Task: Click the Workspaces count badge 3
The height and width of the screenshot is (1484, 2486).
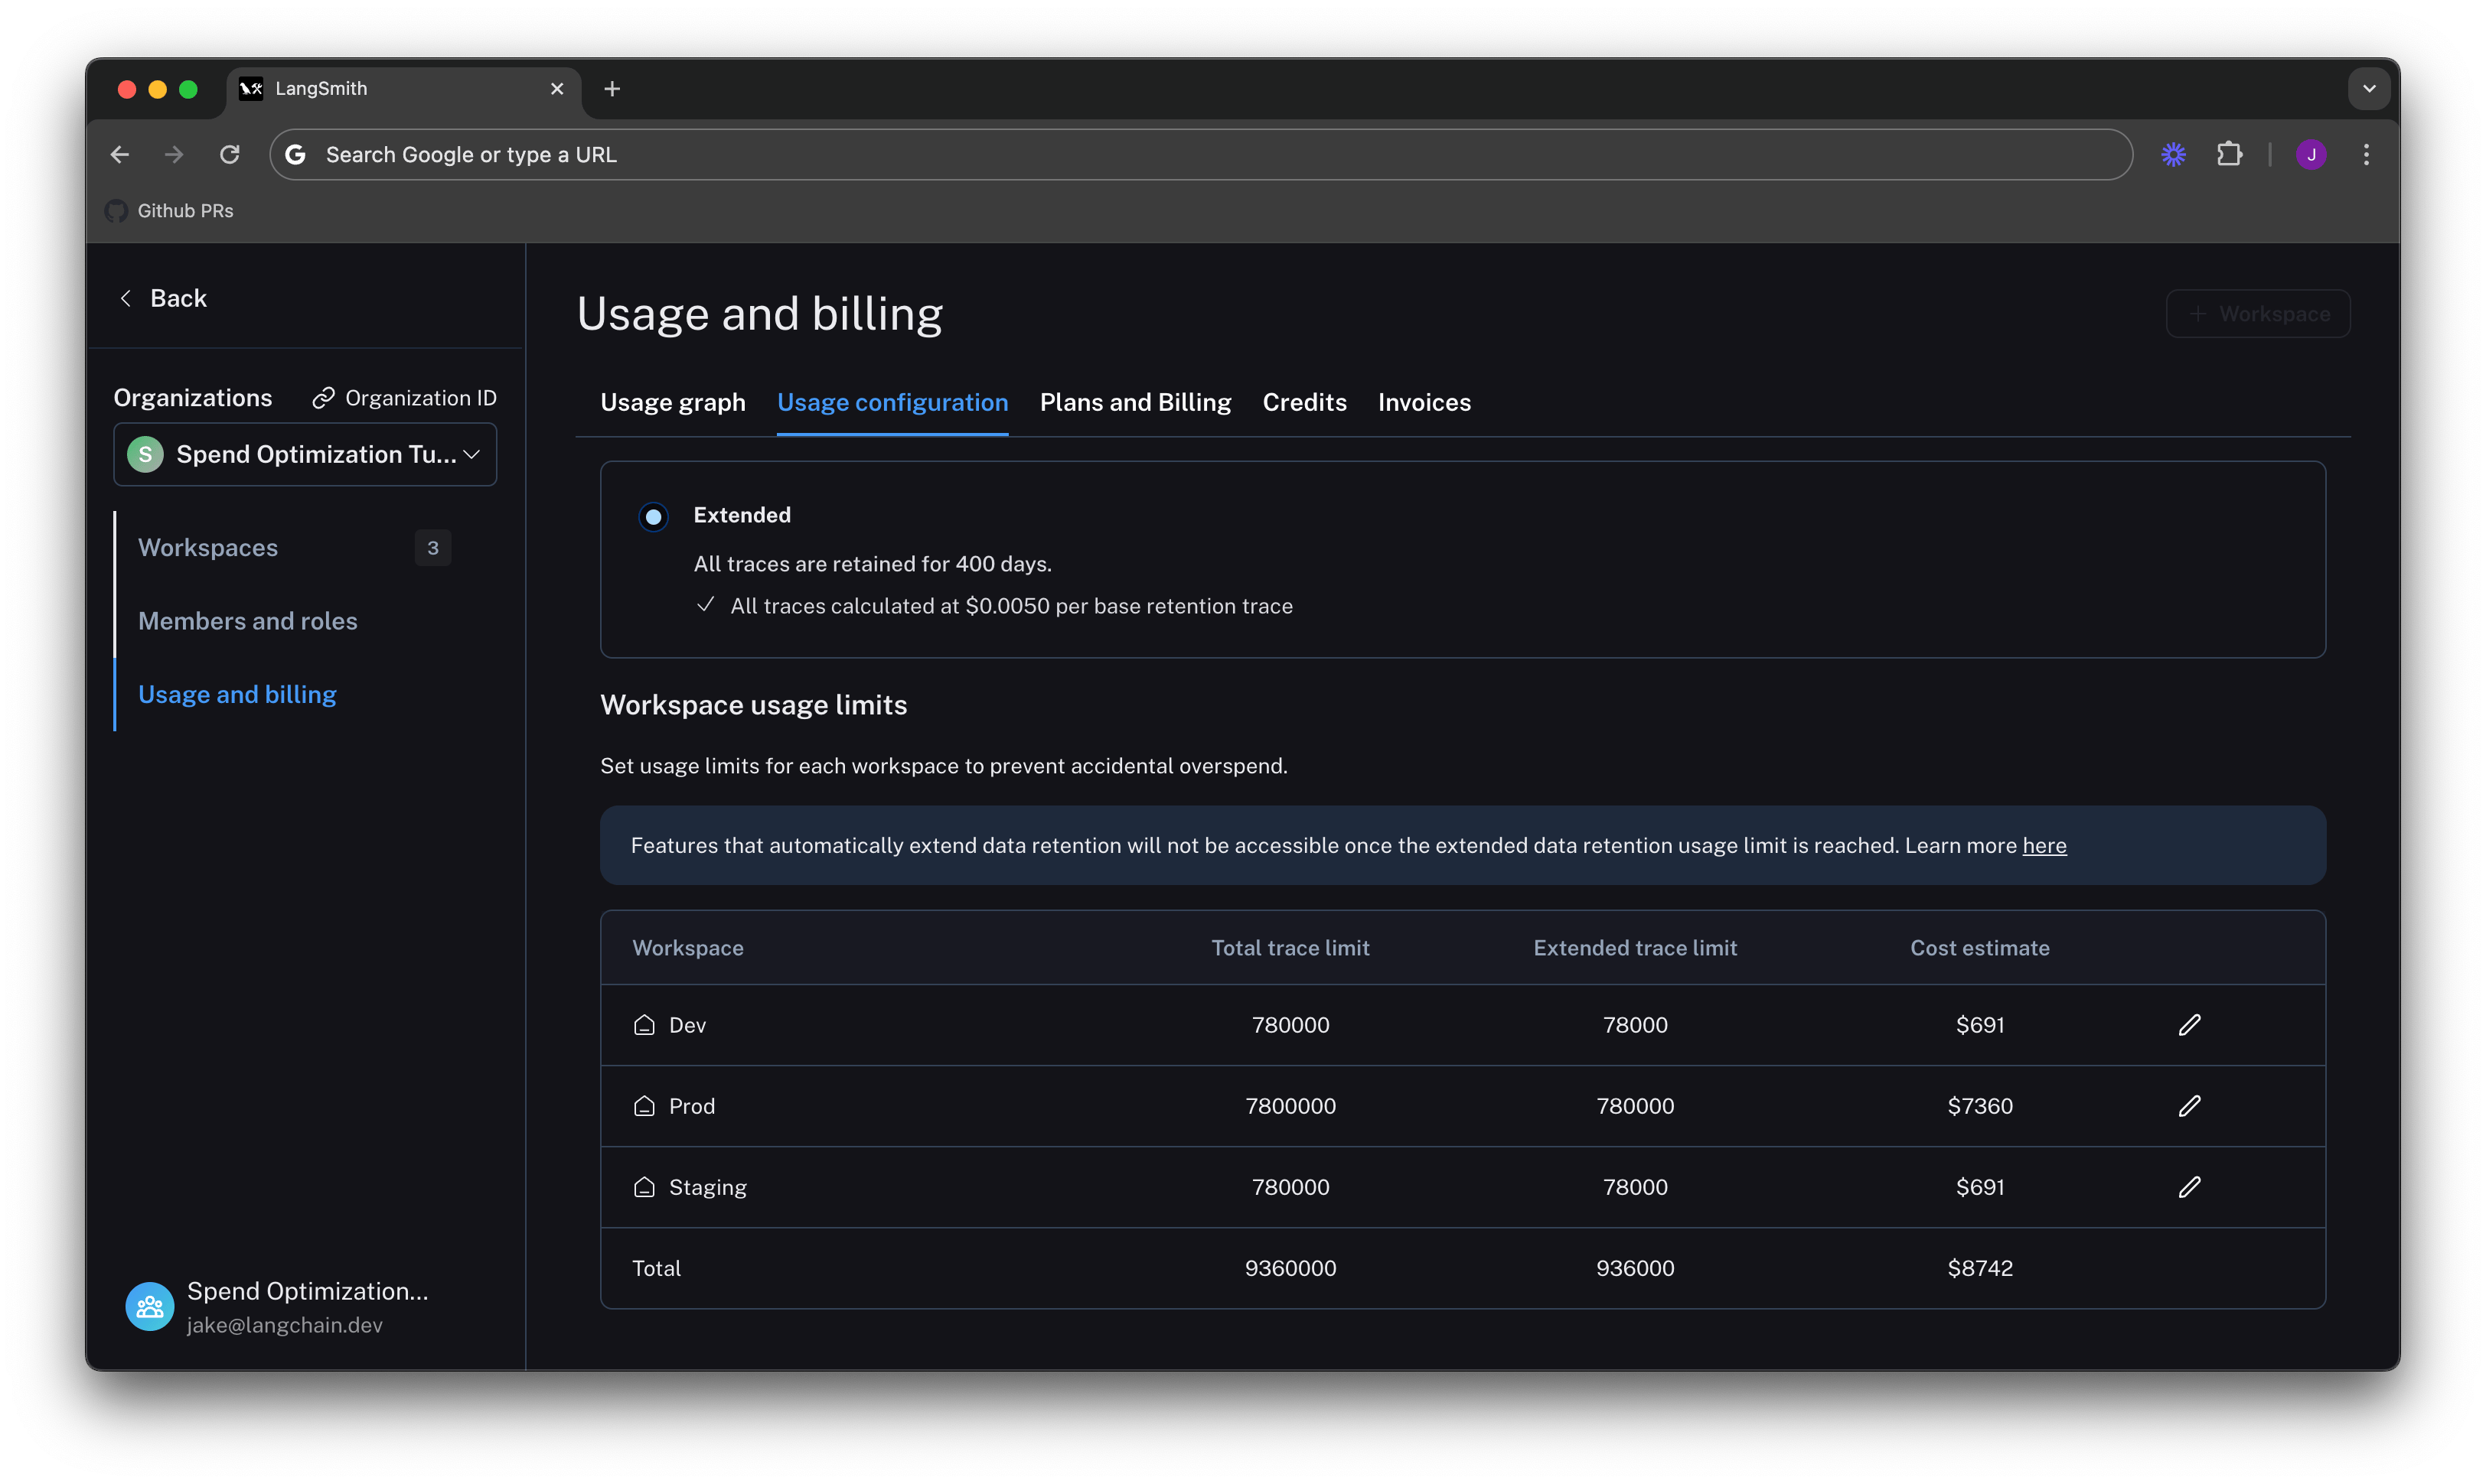Action: tap(432, 548)
